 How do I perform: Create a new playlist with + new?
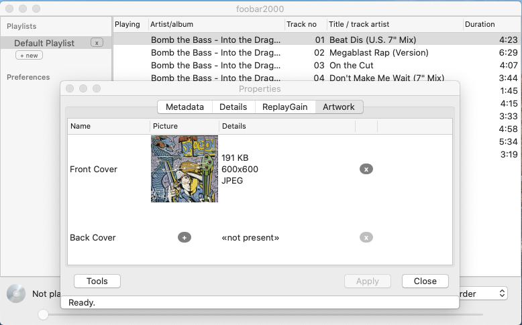click(x=30, y=55)
